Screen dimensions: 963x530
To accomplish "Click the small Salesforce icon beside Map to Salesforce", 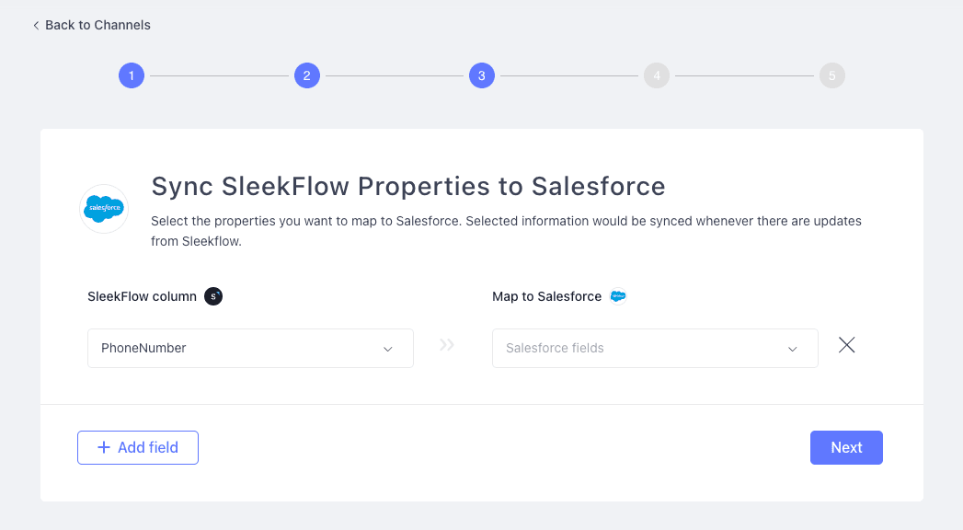I will (x=618, y=296).
